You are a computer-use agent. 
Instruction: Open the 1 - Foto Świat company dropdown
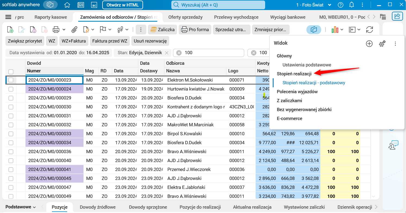click(x=314, y=5)
